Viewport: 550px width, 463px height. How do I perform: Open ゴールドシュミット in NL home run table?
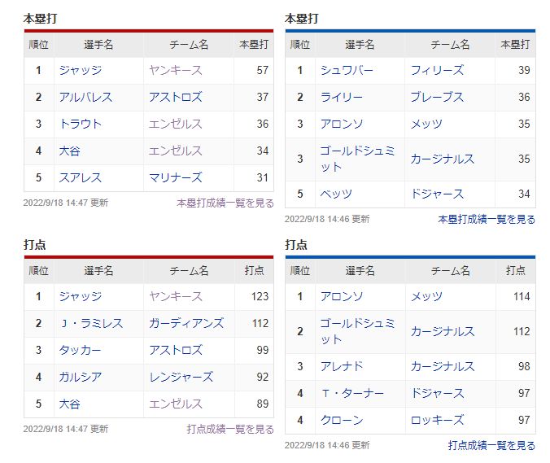point(357,159)
